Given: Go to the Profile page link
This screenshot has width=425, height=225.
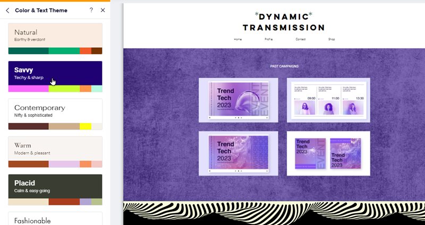Looking at the screenshot, I should point(269,39).
